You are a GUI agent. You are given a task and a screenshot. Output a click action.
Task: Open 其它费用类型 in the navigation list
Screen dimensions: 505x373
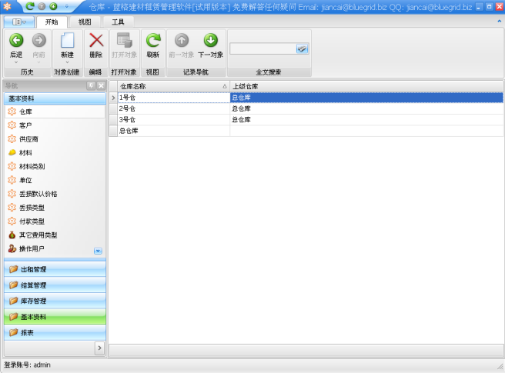pyautogui.click(x=55, y=235)
